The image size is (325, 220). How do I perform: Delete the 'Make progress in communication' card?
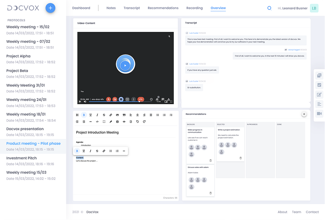click(211, 161)
